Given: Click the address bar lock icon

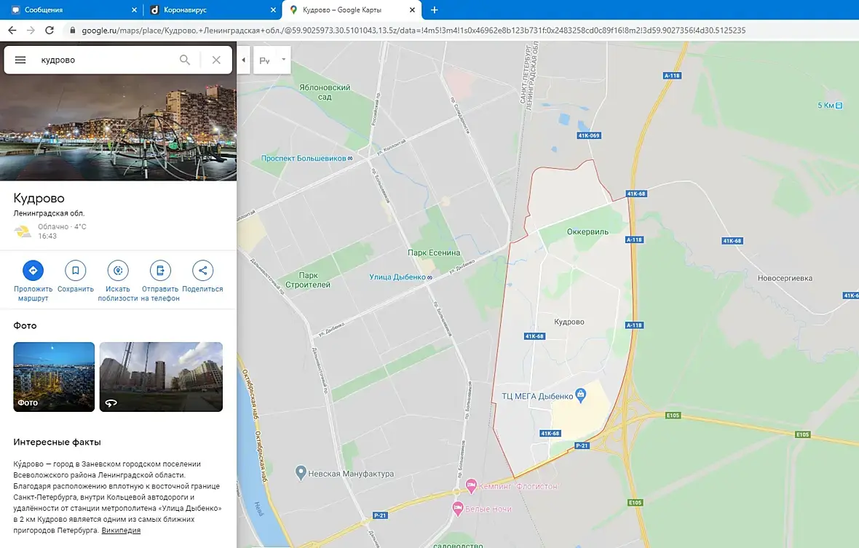Looking at the screenshot, I should (x=72, y=31).
